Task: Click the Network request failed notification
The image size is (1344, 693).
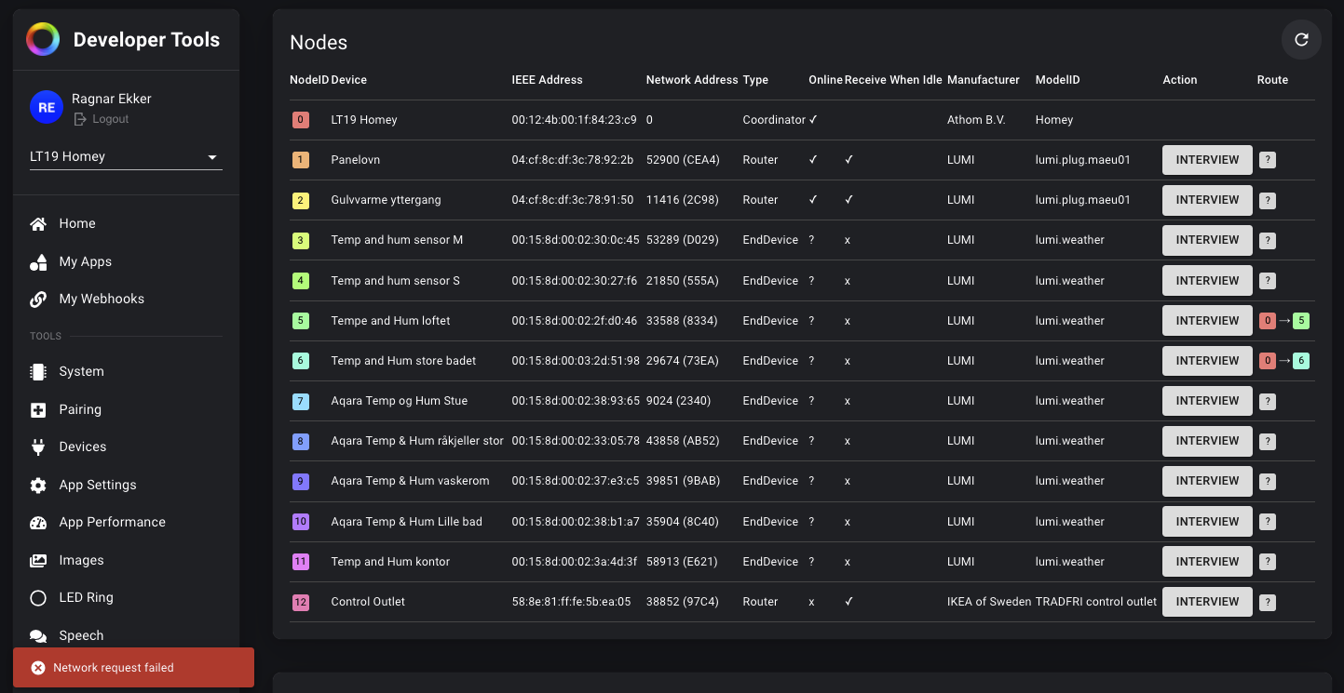Action: coord(133,668)
